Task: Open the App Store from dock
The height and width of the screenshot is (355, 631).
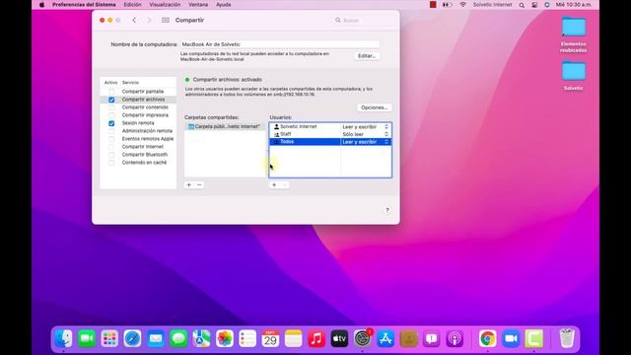Action: (x=386, y=338)
